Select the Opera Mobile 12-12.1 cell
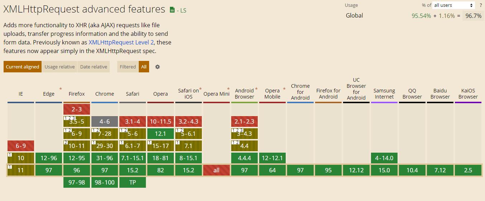 (272, 158)
